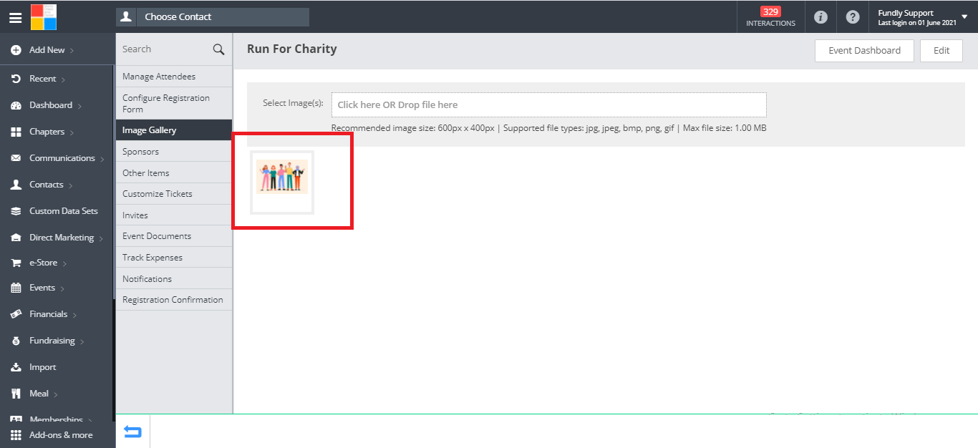Image resolution: width=978 pixels, height=448 pixels.
Task: Open the Notifications menu item
Action: point(174,279)
